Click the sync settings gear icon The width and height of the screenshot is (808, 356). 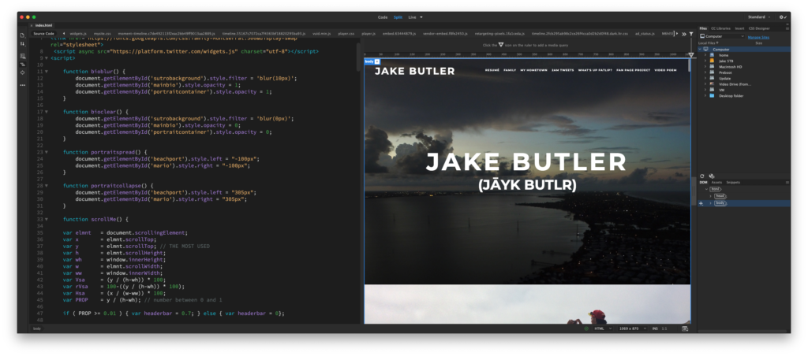(782, 17)
